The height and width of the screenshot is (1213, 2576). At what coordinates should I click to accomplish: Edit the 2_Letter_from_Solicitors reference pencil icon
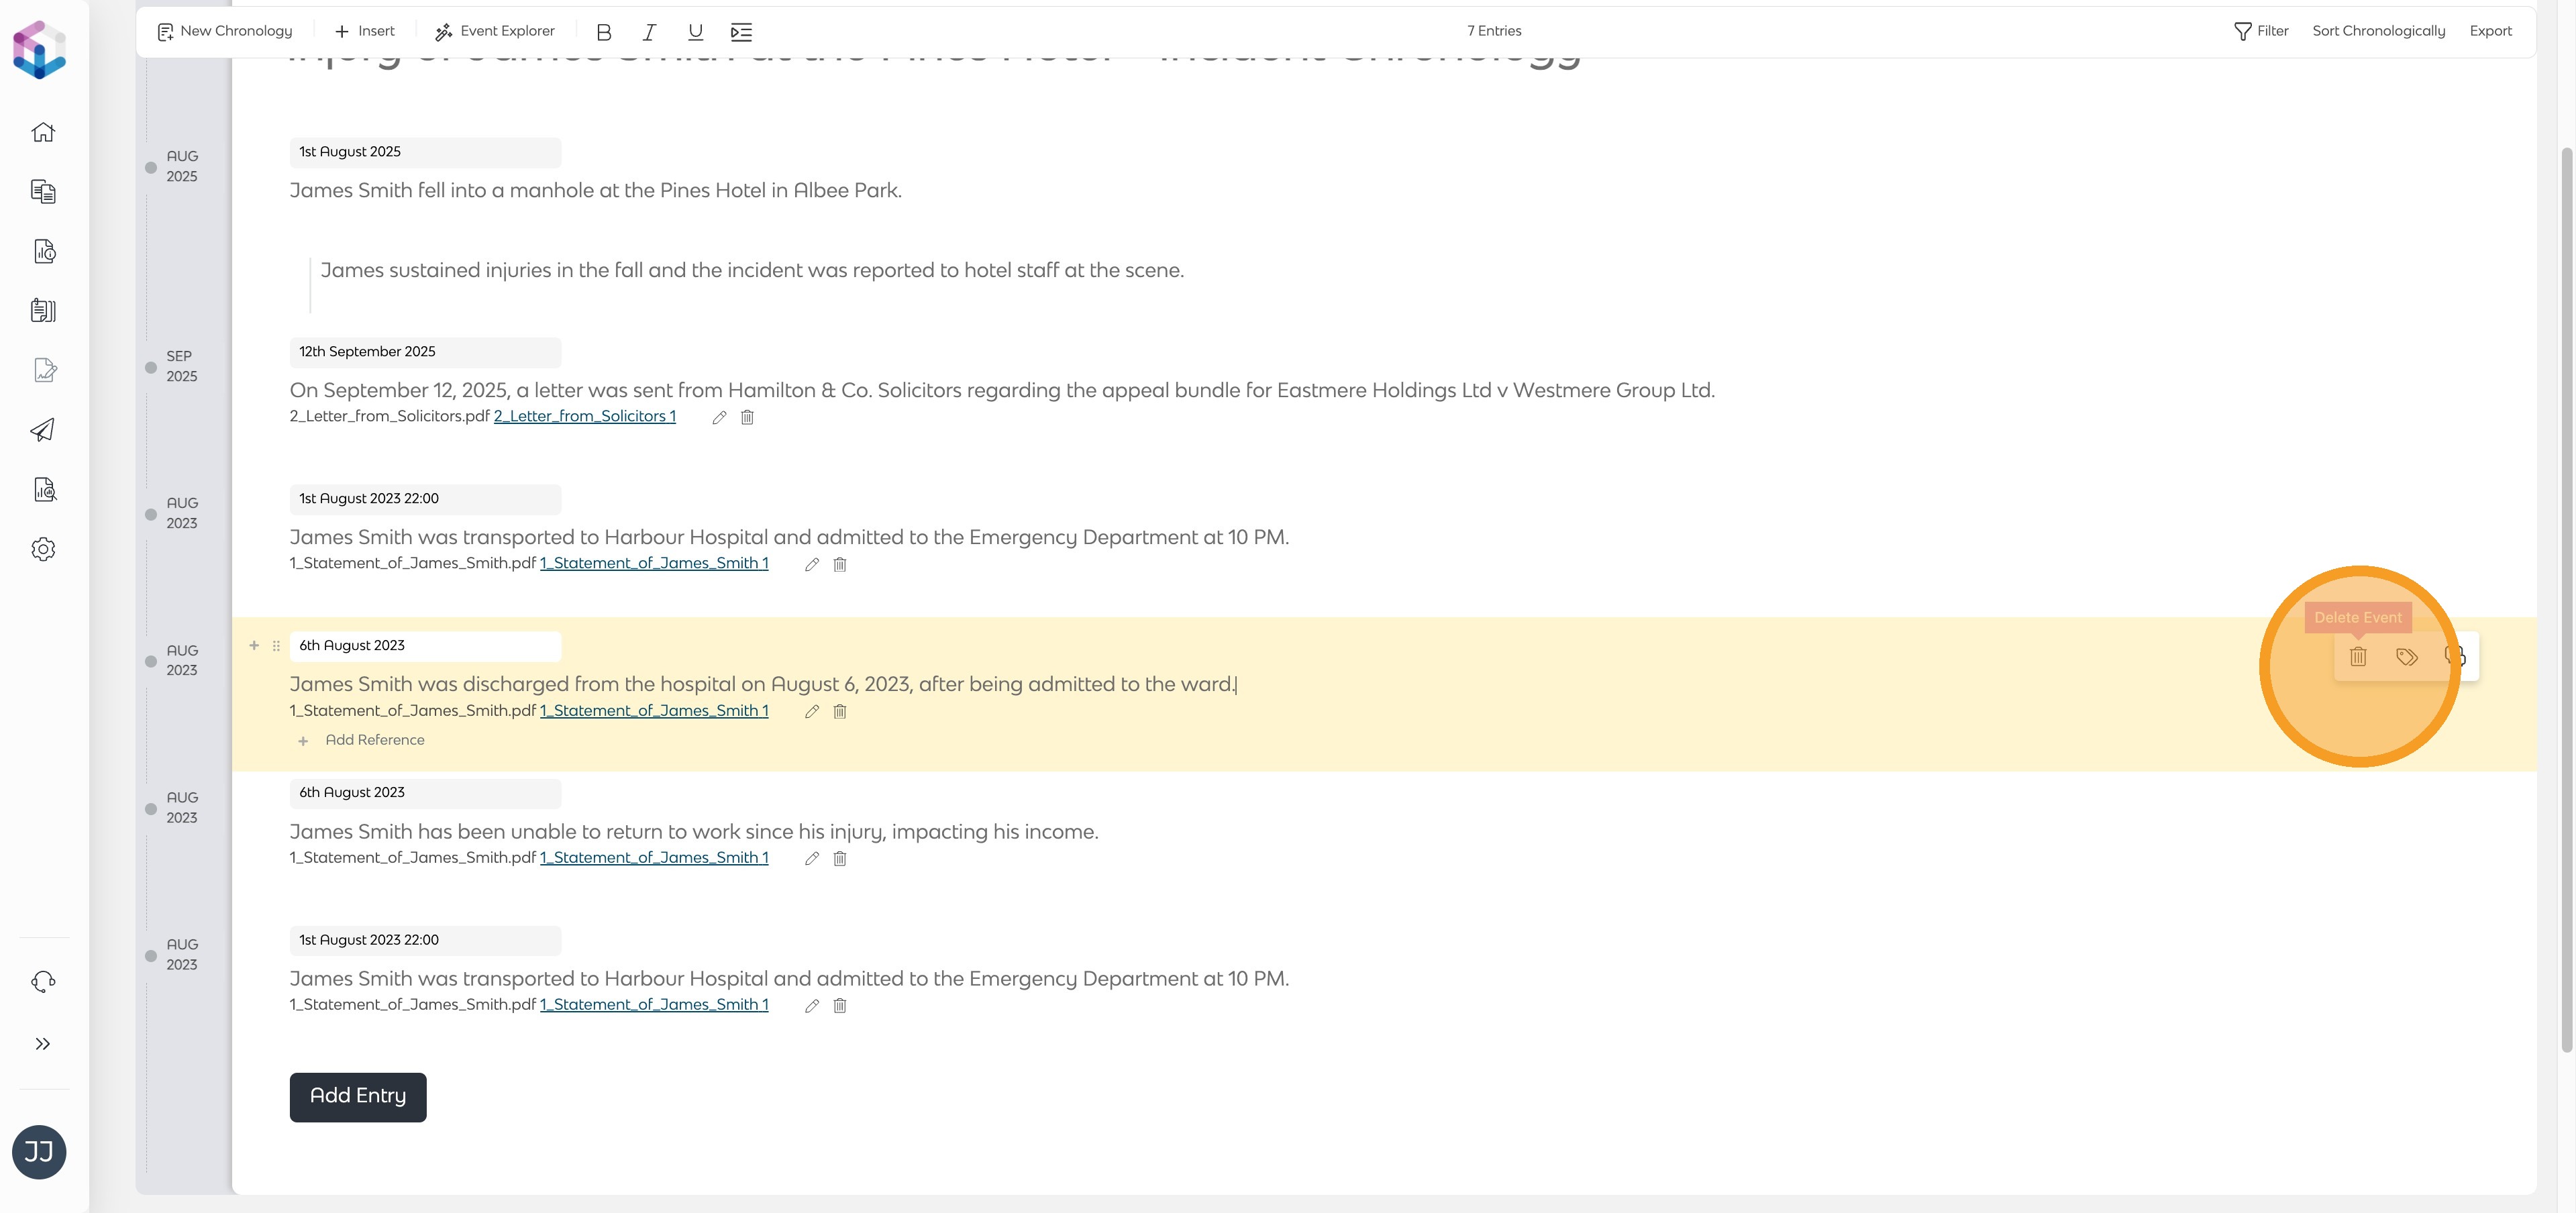pos(719,418)
